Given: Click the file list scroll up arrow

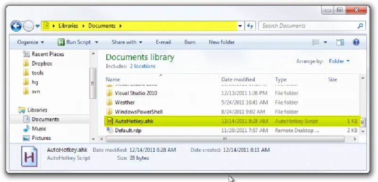Looking at the screenshot, I should (363, 78).
